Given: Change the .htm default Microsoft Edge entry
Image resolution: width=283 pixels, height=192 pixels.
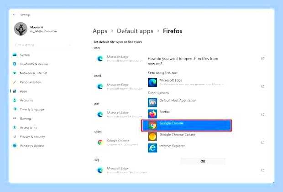Looking at the screenshot, I should point(120,59).
